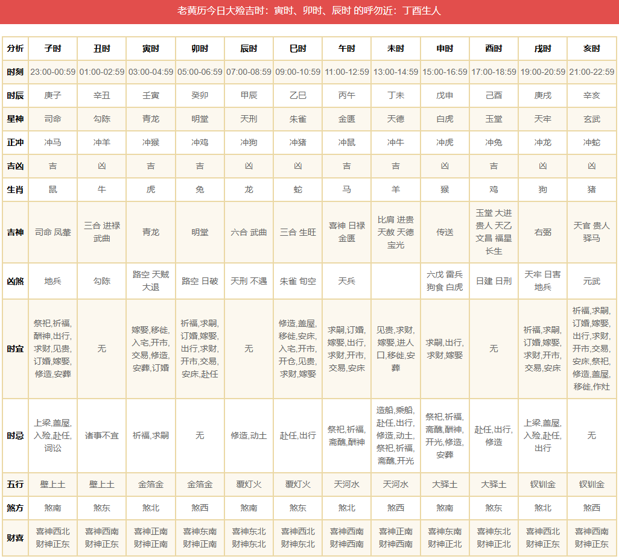Click the 白虎 cell in the 星神 row
Screen dimensions: 619x559
click(445, 119)
